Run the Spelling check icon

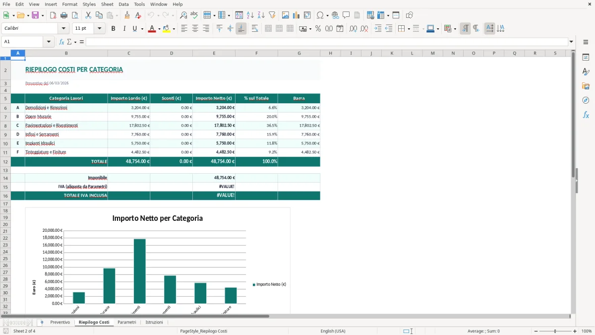coord(194,15)
